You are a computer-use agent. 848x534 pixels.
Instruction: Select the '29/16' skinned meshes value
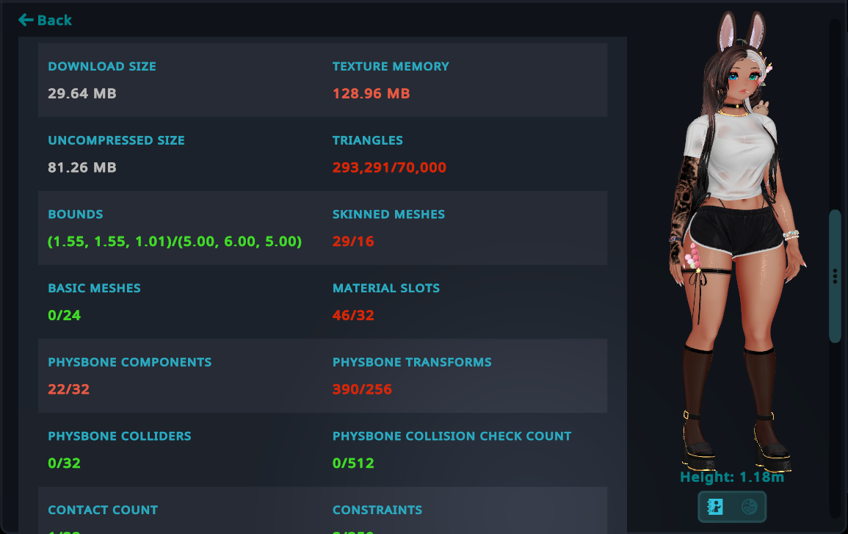pos(353,242)
